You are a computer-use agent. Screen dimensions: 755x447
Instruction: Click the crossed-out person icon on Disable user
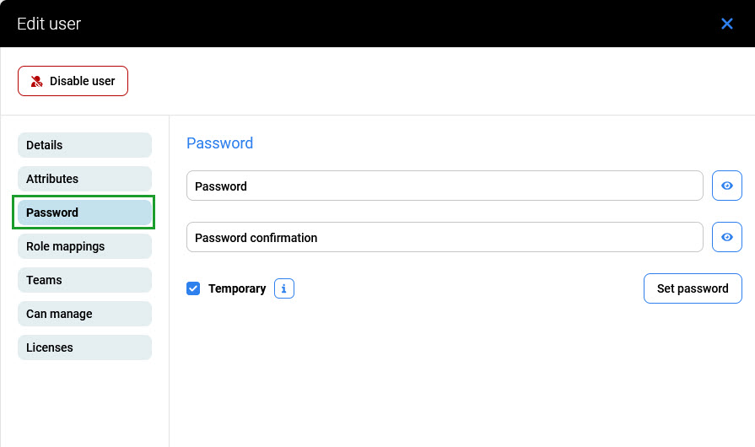(x=37, y=81)
